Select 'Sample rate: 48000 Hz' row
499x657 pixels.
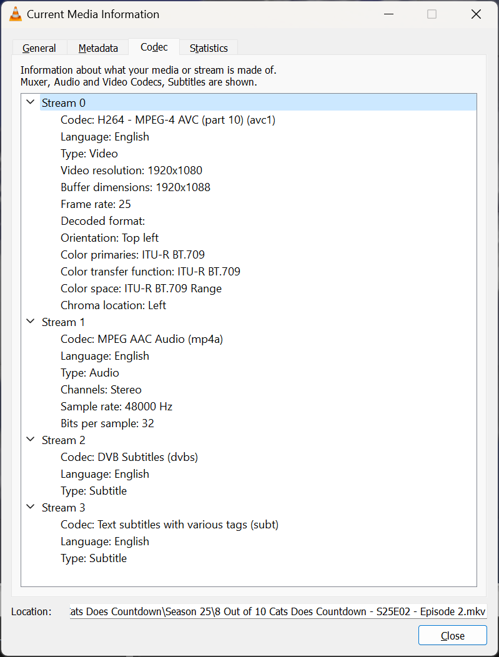coord(117,406)
